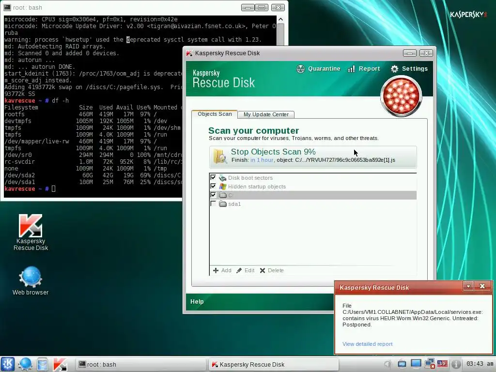Image resolution: width=496 pixels, height=372 pixels.
Task: Click the scanned object path text
Action: (345, 160)
